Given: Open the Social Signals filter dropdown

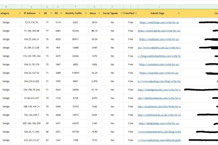Looking at the screenshot, I should (121, 13).
